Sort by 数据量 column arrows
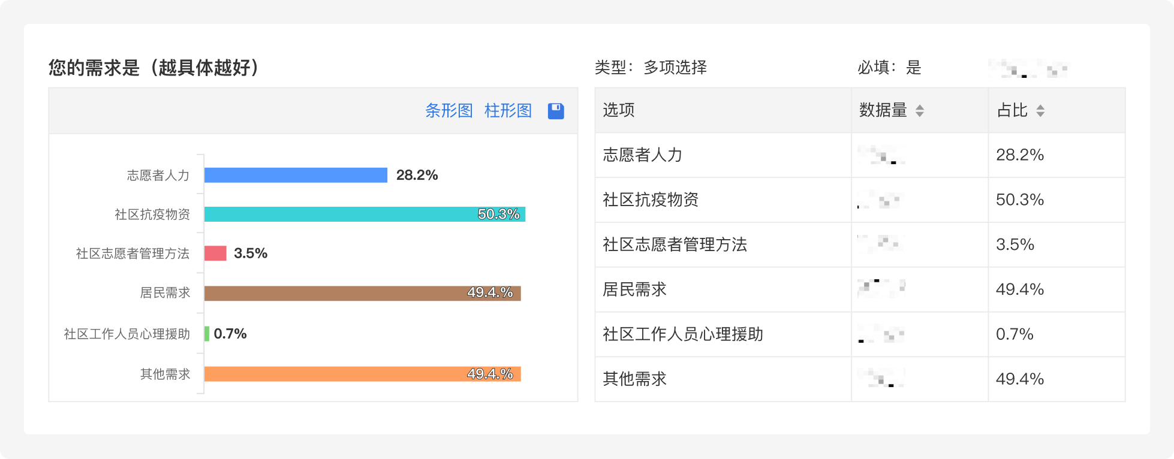 tap(920, 111)
